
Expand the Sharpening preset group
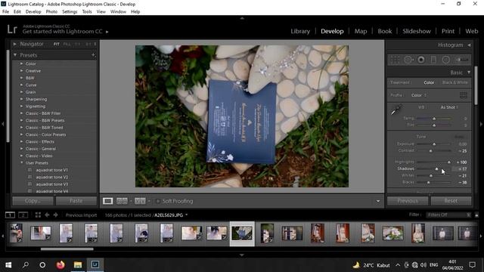[22, 99]
